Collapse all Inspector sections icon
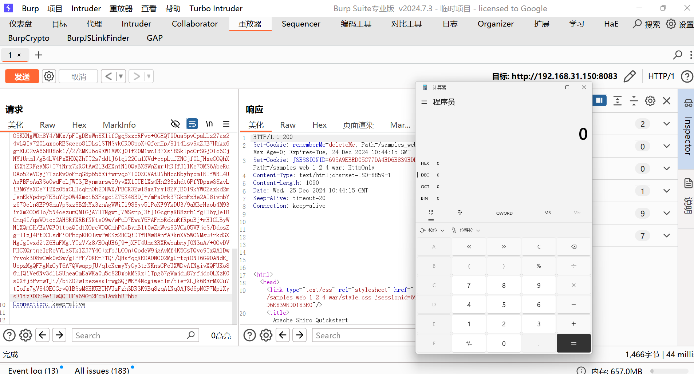 (634, 101)
